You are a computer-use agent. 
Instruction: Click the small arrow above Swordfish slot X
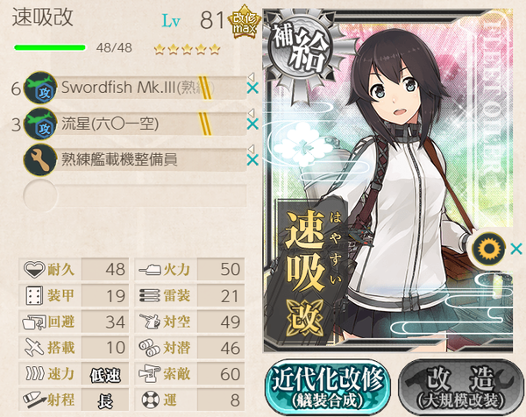click(x=252, y=76)
